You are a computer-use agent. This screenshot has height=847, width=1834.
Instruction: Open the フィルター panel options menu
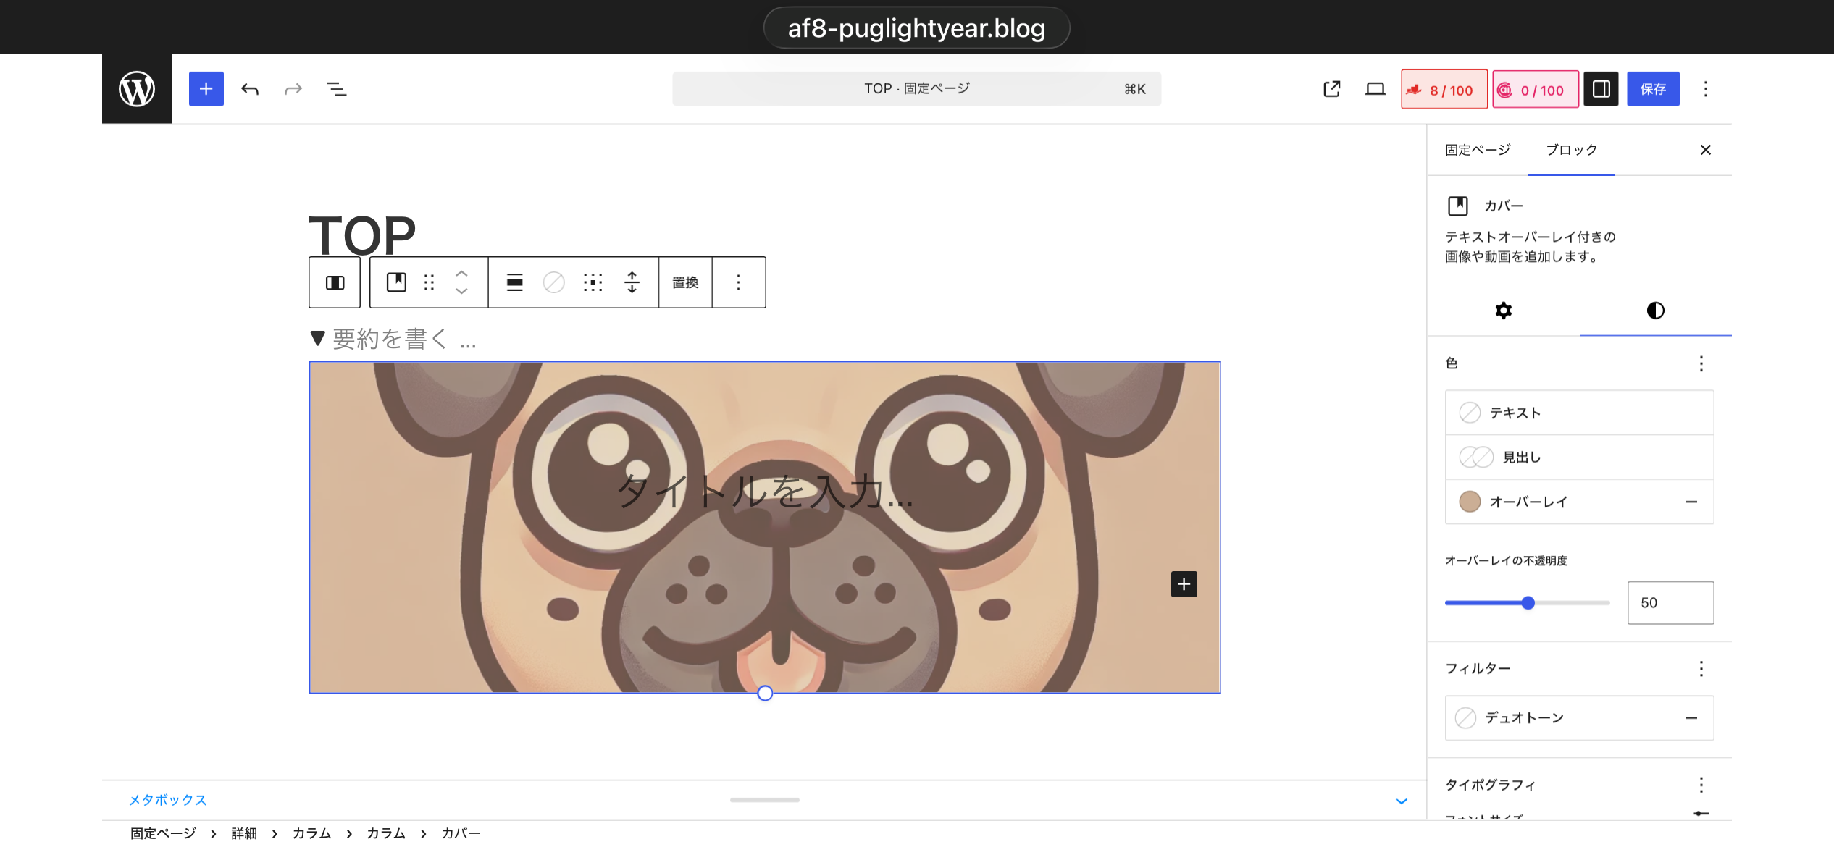[1701, 668]
